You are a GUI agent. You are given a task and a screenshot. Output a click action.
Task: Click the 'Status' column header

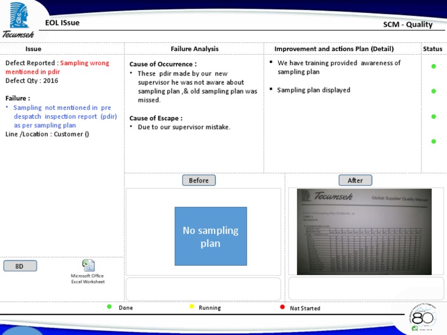coord(432,49)
